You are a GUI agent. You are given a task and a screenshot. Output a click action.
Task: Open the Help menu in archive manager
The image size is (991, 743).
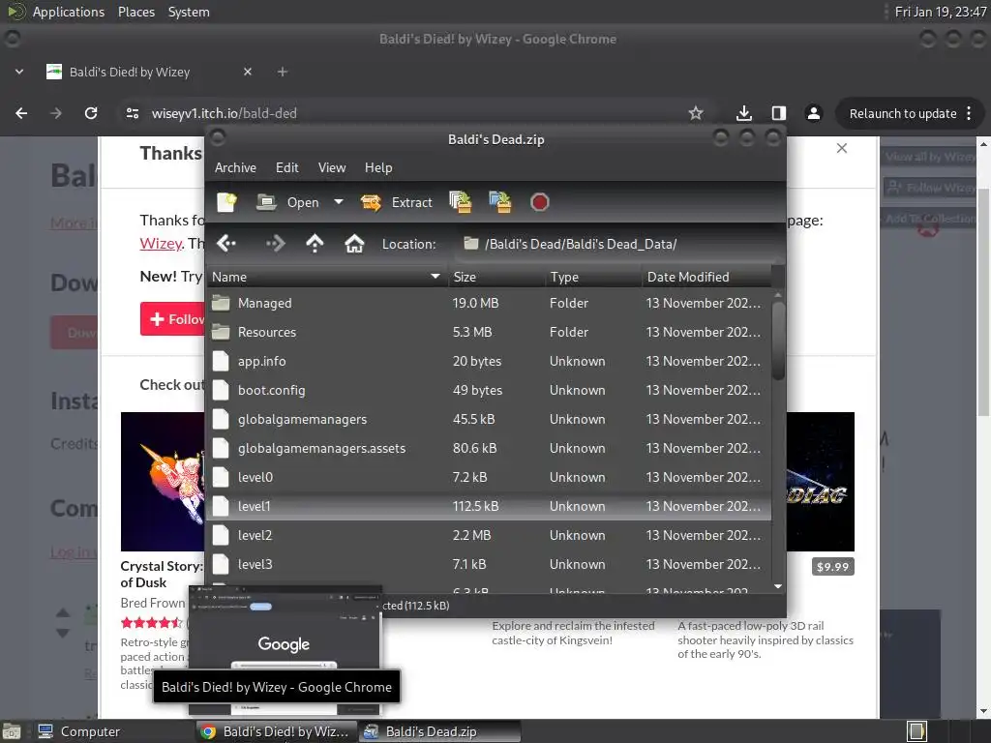tap(378, 167)
